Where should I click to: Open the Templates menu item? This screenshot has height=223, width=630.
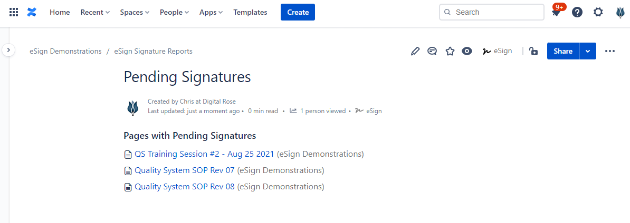(250, 12)
